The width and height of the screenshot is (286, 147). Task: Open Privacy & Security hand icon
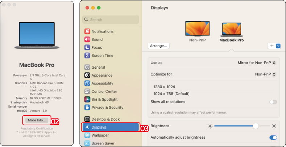coord(87,107)
